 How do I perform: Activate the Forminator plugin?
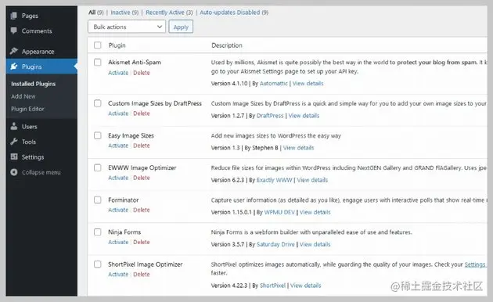(118, 210)
